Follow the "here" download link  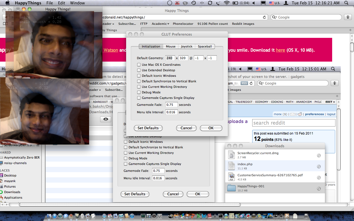click(x=280, y=50)
